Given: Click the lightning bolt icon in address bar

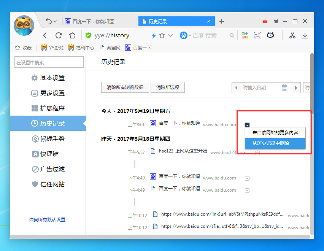Looking at the screenshot, I should point(153,35).
